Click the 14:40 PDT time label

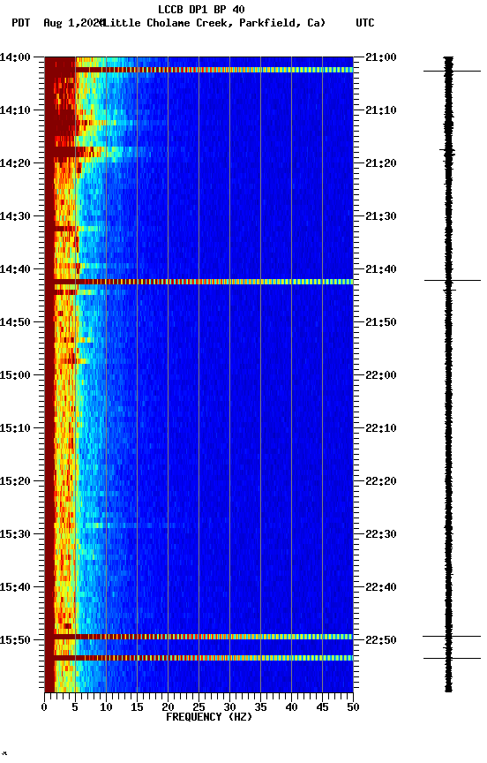15,269
